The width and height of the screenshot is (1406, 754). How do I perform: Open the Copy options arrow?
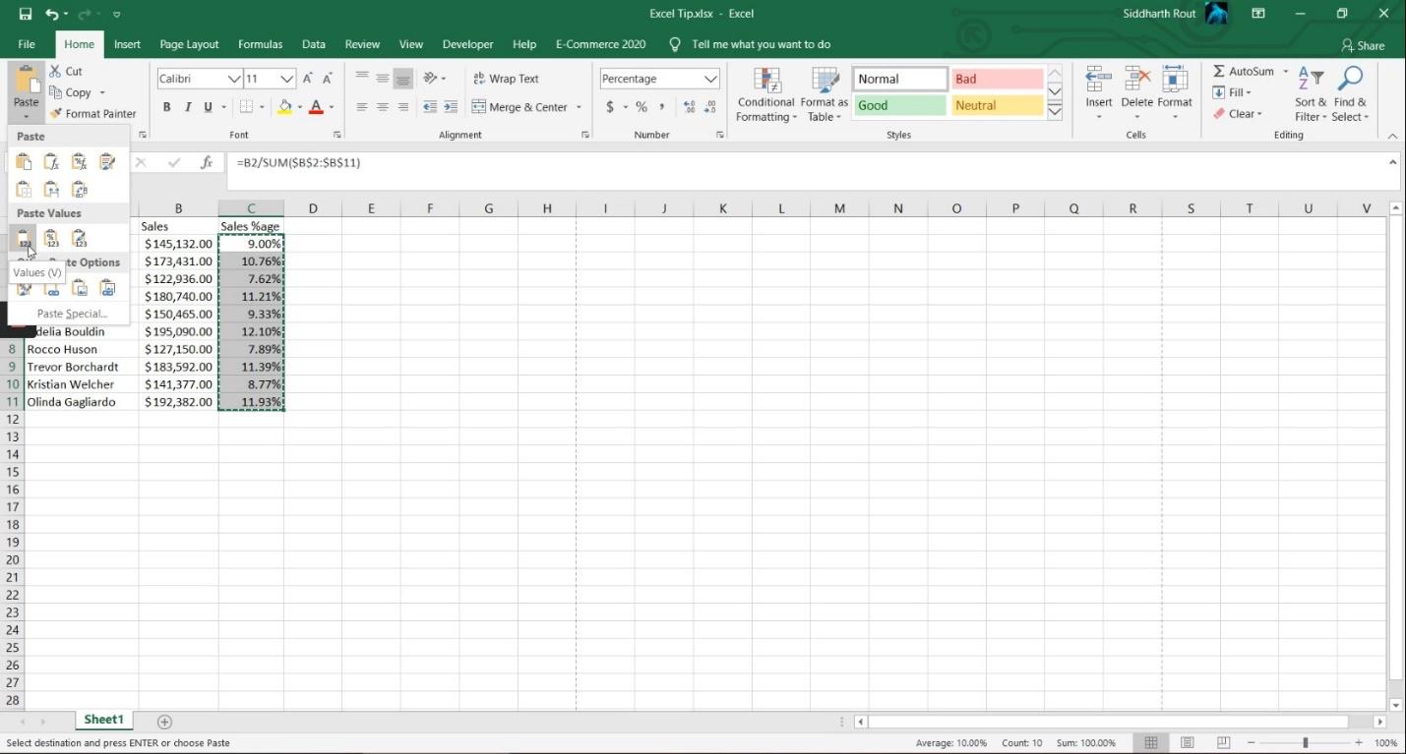click(x=102, y=92)
